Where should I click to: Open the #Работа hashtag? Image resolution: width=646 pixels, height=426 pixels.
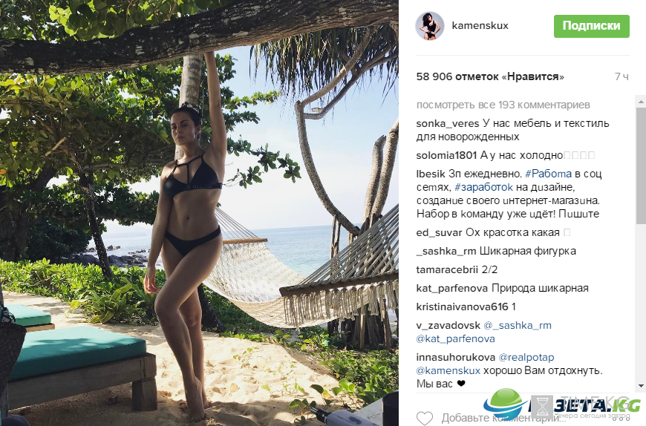[x=549, y=174]
